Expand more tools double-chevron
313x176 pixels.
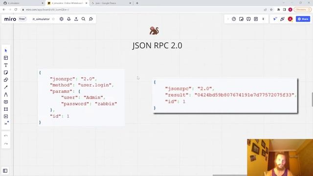coord(6,124)
